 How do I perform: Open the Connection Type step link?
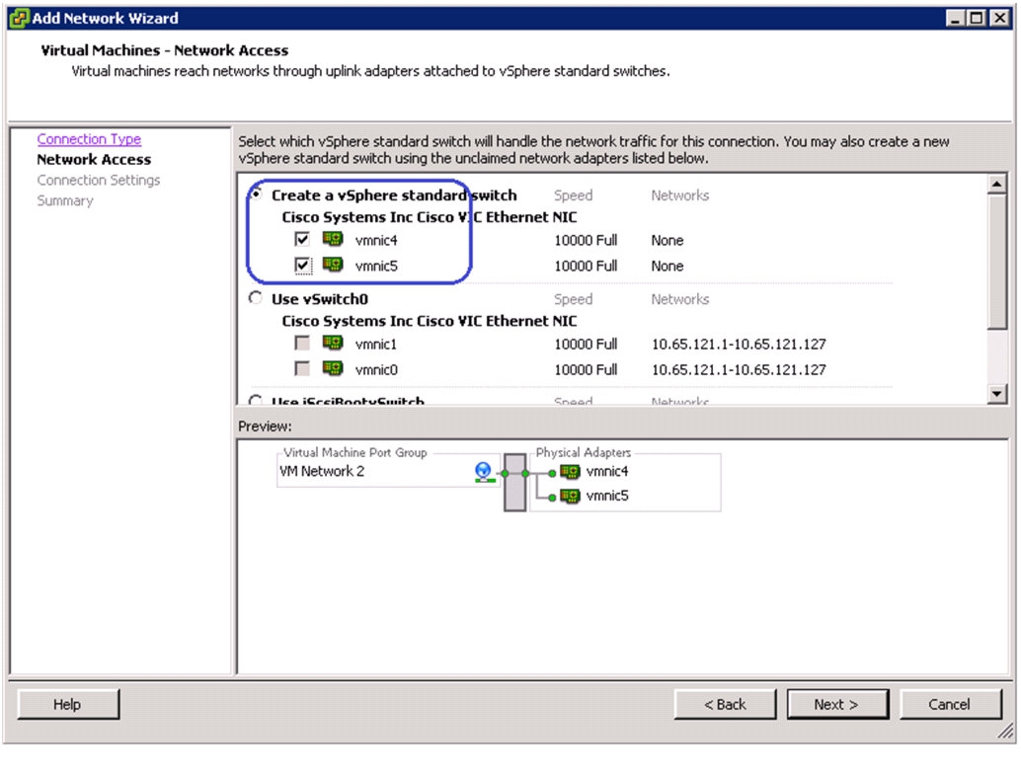tap(89, 139)
